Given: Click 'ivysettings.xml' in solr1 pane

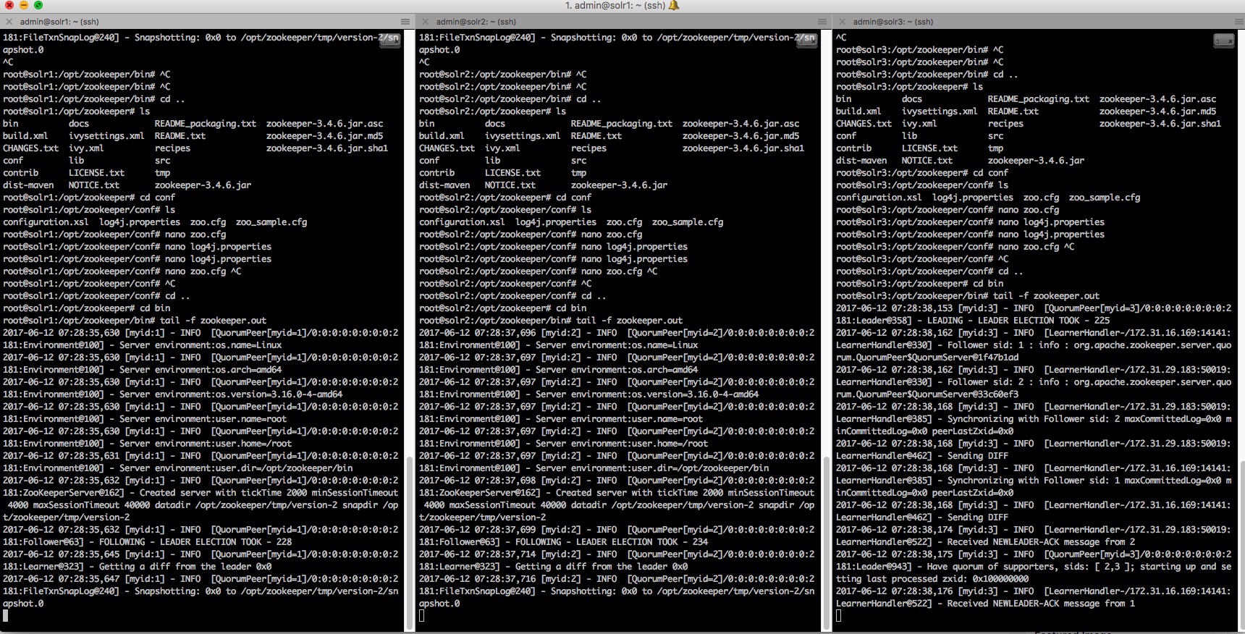Looking at the screenshot, I should [x=106, y=136].
